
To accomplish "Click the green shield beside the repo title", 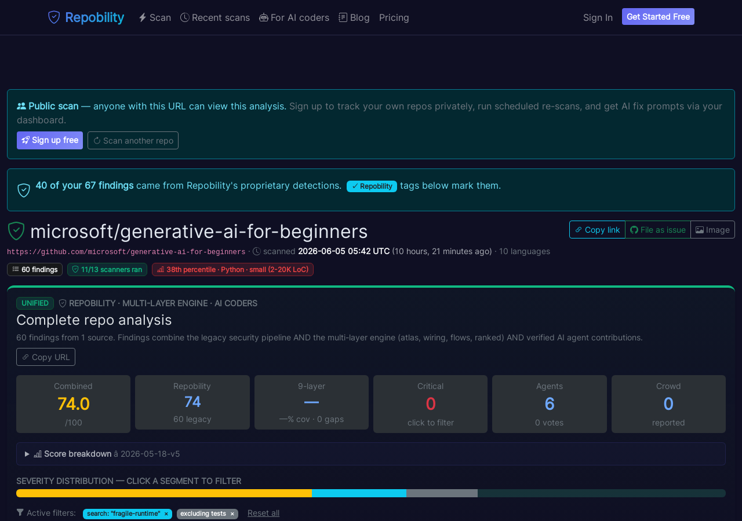I will (16, 231).
